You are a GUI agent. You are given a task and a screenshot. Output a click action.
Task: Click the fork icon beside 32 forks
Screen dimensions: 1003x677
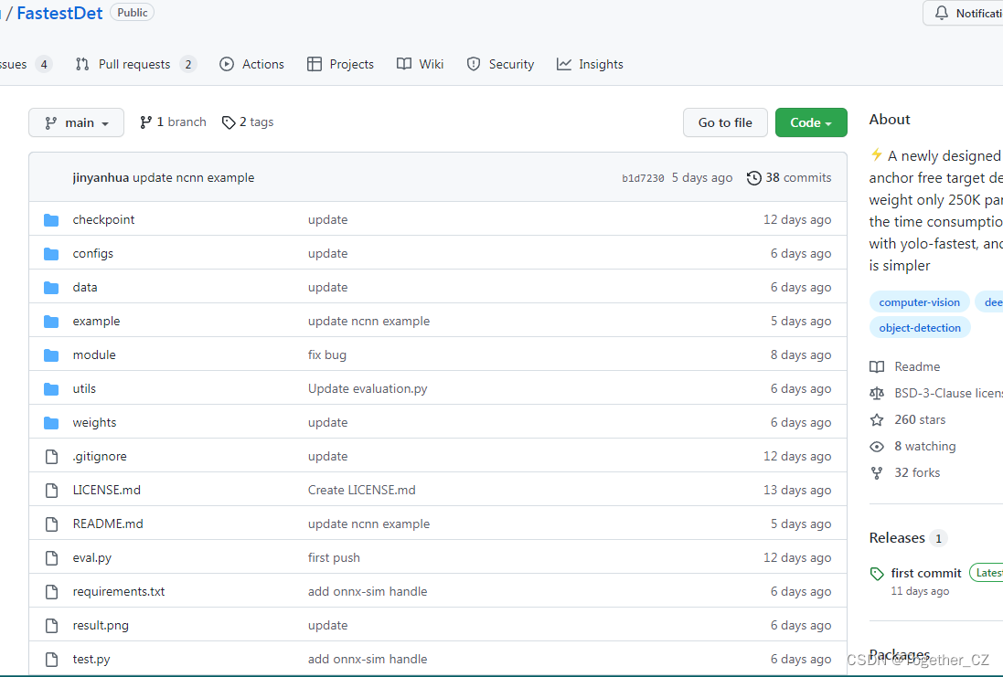(877, 473)
